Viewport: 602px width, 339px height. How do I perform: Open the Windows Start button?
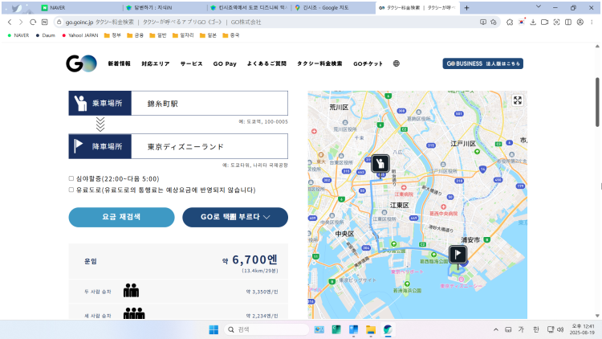214,329
